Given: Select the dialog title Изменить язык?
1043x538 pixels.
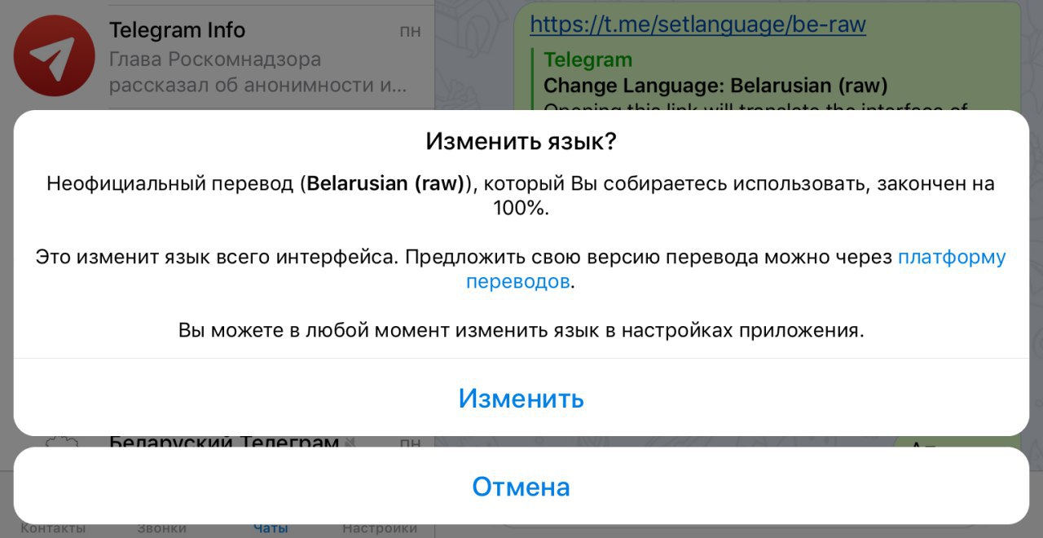Looking at the screenshot, I should click(x=521, y=142).
